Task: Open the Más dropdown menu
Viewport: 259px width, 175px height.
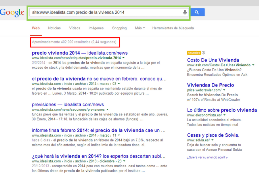Action: (140, 28)
